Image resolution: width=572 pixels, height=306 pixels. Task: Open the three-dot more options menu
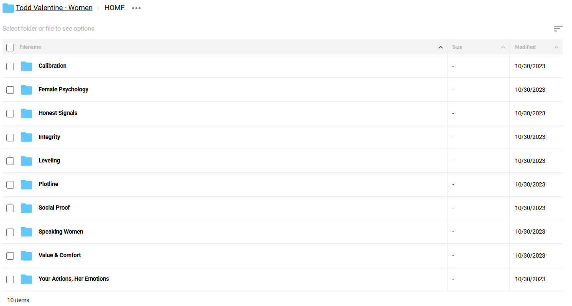136,8
